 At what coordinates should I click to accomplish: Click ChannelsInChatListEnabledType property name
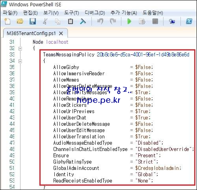coord(90,149)
